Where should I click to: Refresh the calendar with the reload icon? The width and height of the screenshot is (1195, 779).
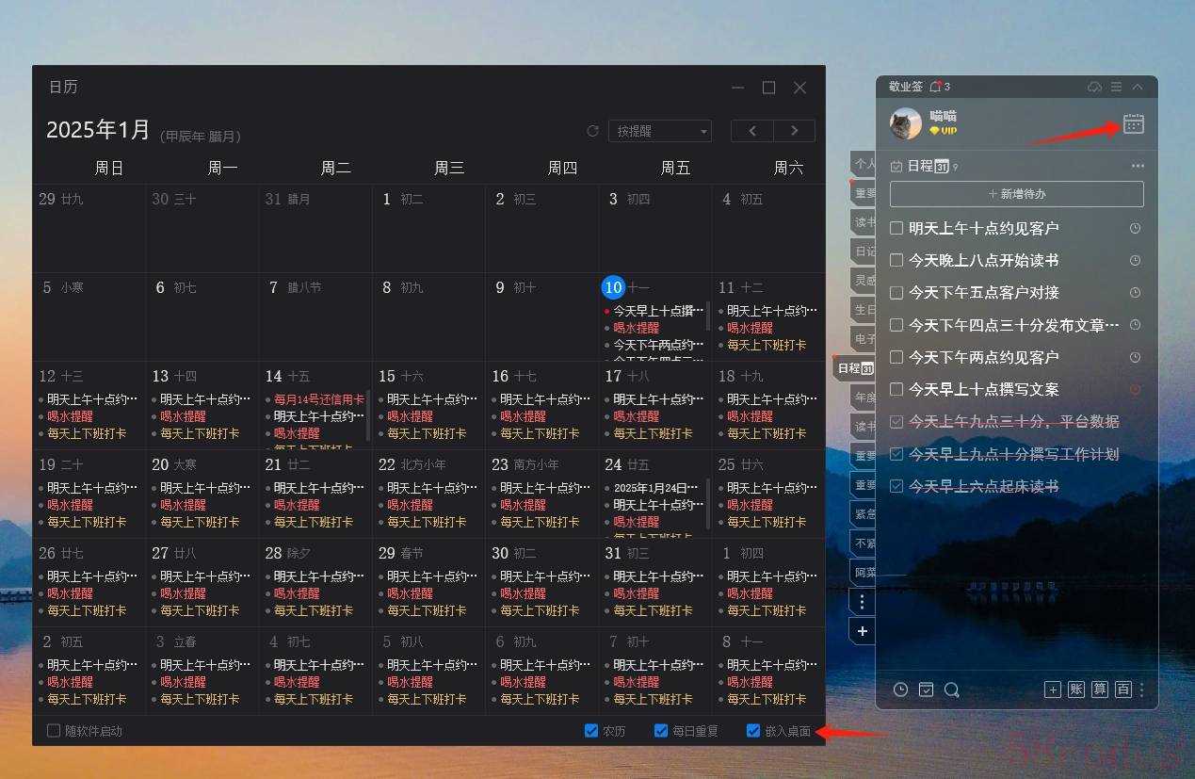[x=592, y=131]
